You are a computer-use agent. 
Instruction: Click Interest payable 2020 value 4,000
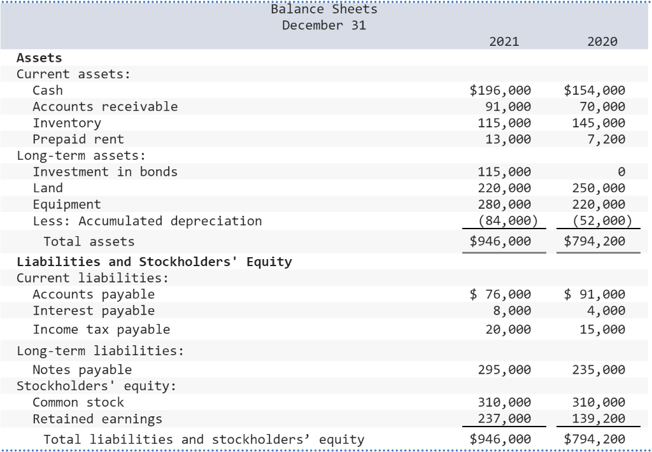(x=606, y=311)
